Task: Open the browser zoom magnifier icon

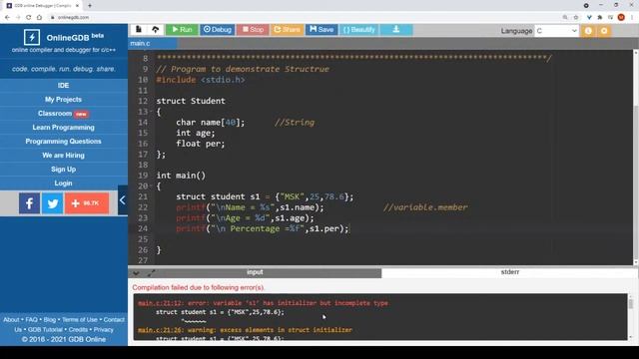Action: 565,17
